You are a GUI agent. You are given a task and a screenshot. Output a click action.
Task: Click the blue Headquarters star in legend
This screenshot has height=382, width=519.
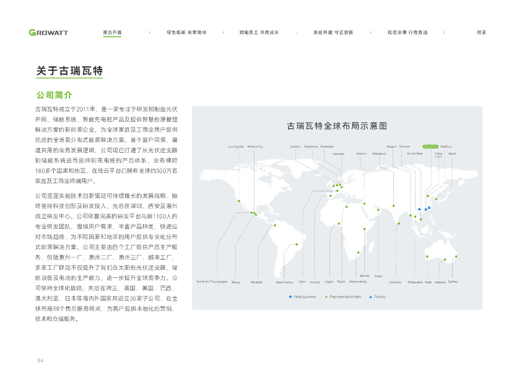(290, 296)
